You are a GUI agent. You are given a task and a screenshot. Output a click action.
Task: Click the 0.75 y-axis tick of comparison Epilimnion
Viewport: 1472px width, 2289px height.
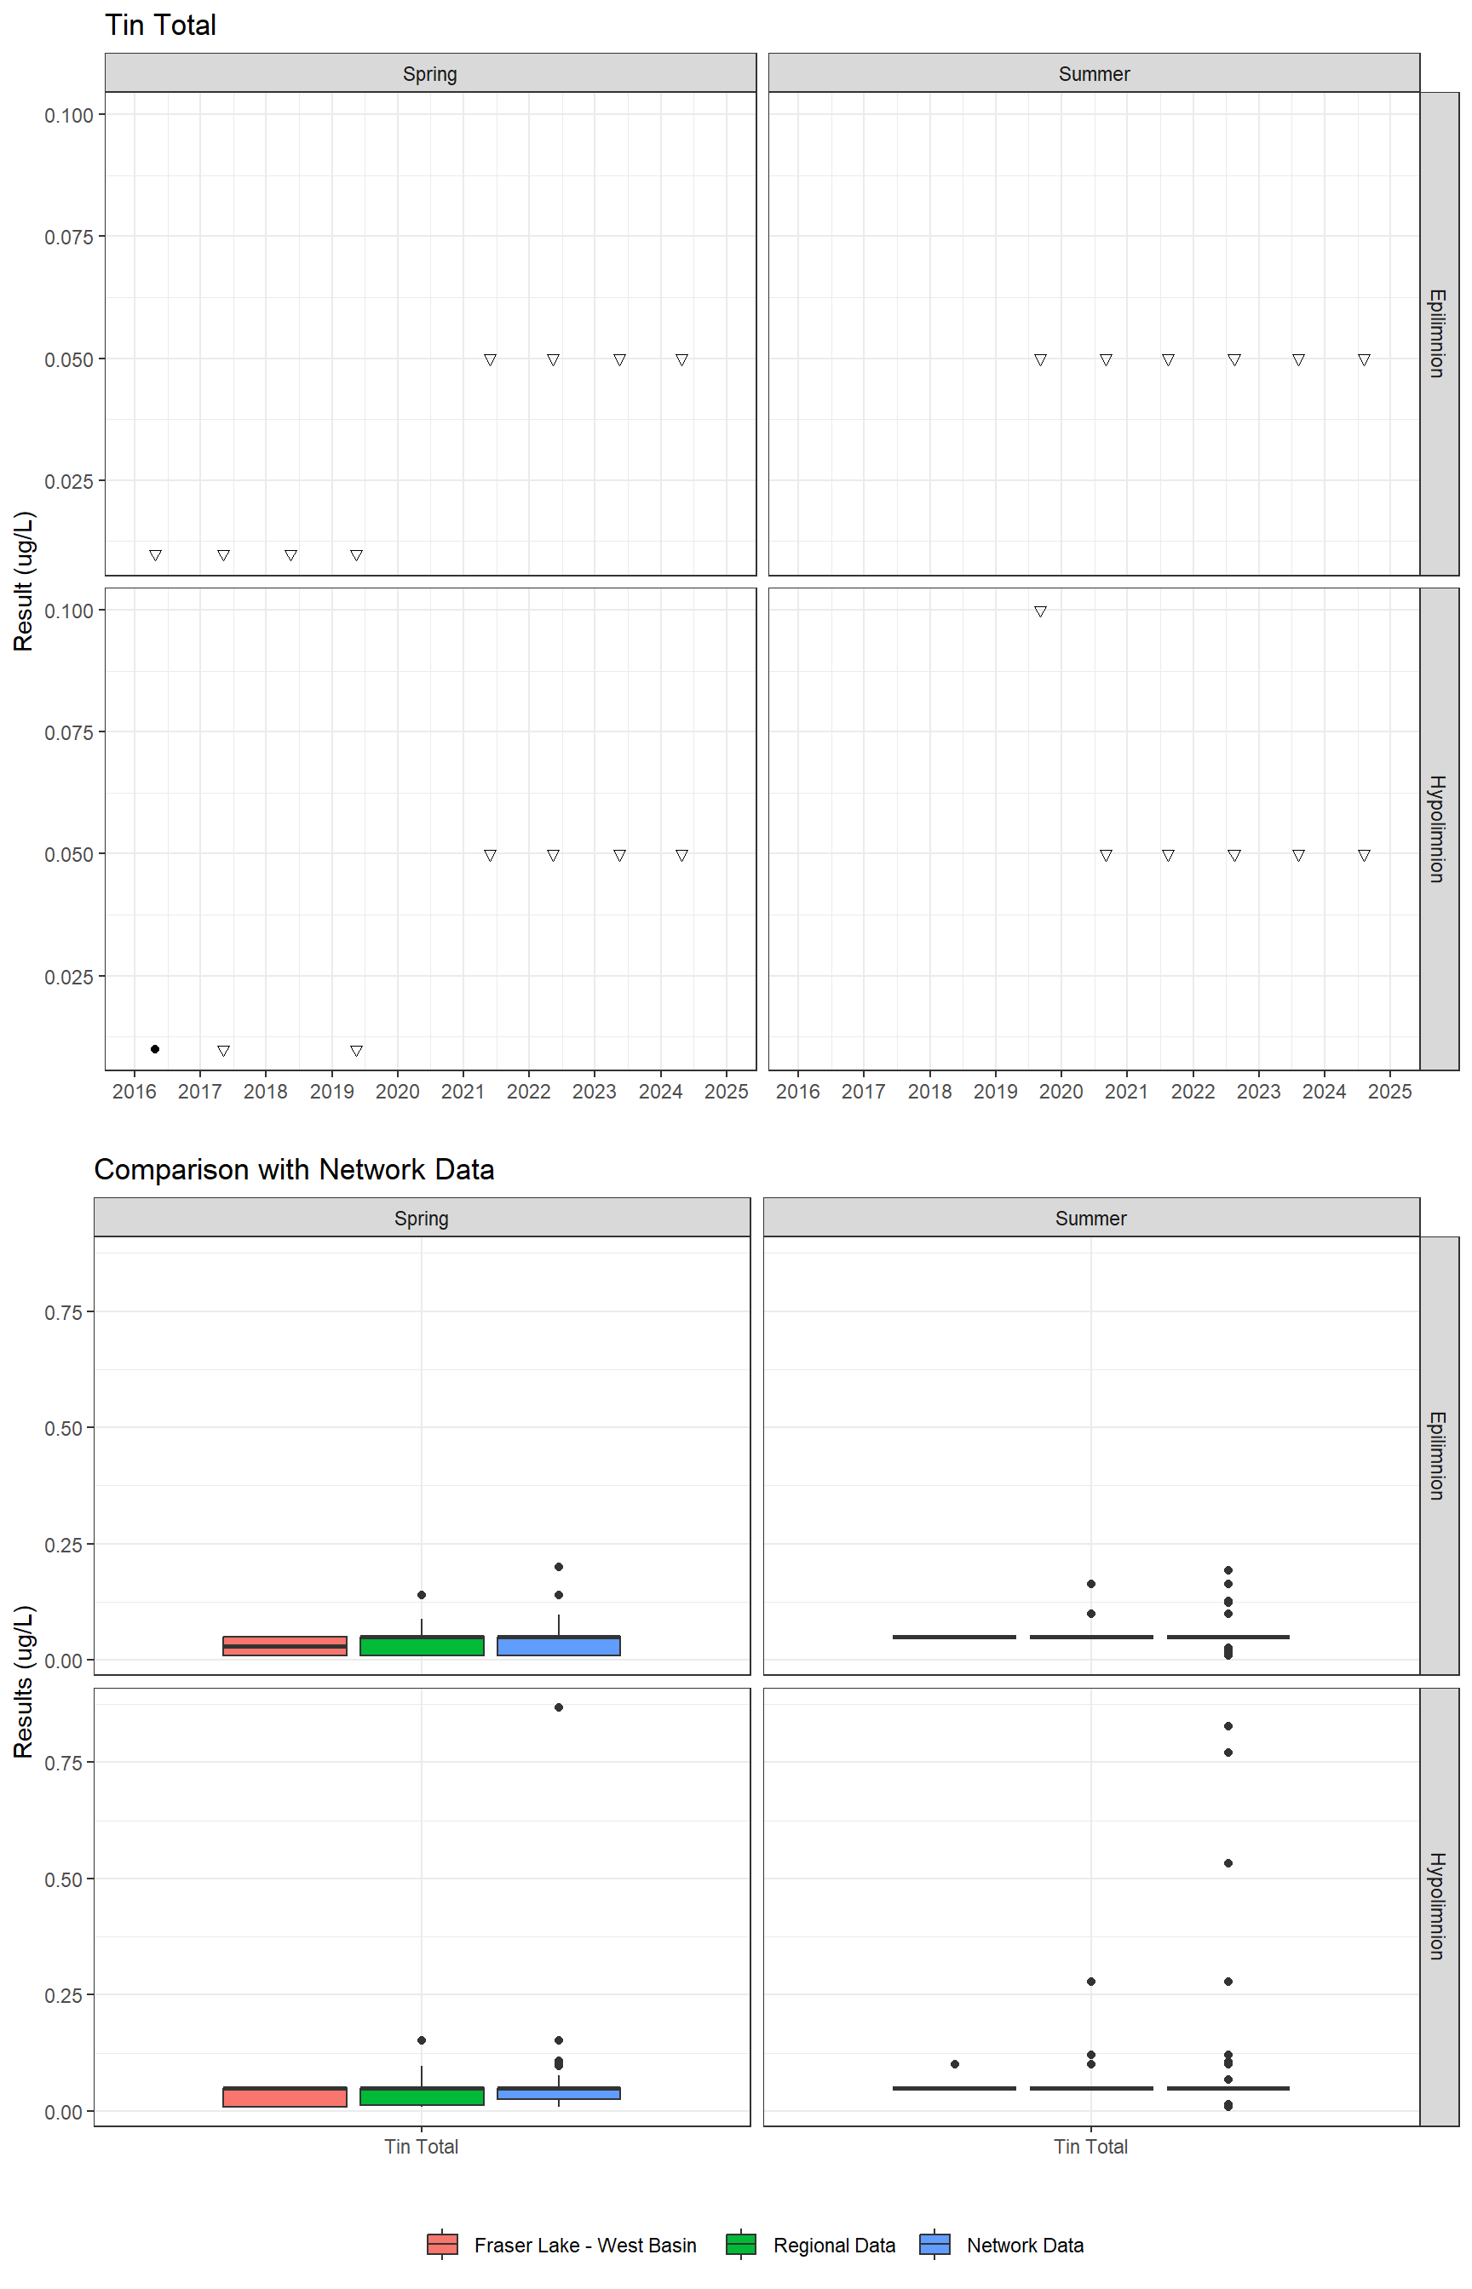pos(63,1311)
